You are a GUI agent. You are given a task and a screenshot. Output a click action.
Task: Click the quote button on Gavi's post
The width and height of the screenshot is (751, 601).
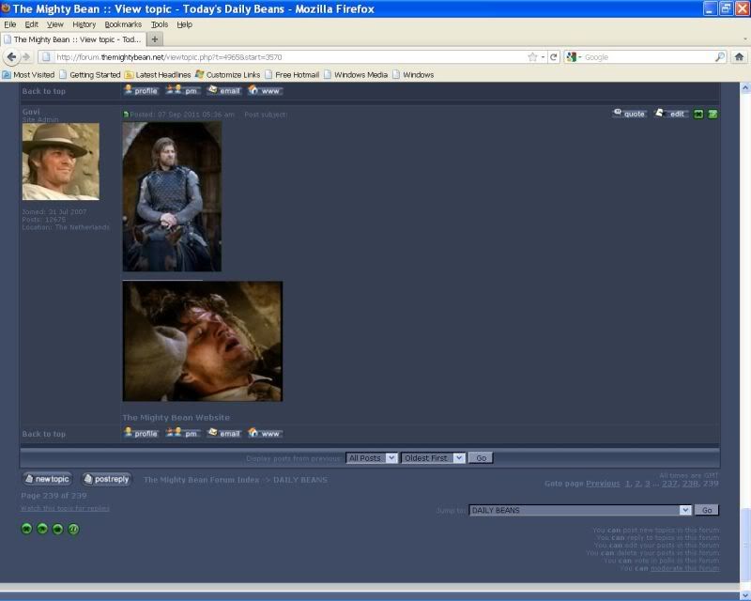click(630, 114)
